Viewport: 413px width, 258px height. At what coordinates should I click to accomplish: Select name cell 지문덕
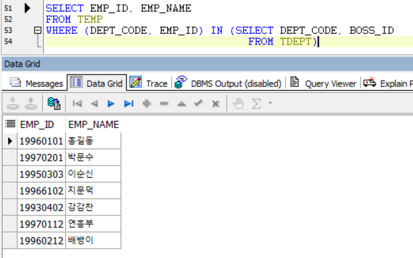[93, 191]
